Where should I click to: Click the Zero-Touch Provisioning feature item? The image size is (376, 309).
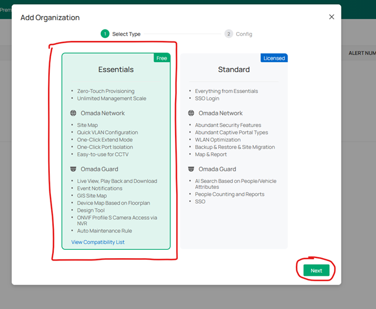click(x=106, y=91)
